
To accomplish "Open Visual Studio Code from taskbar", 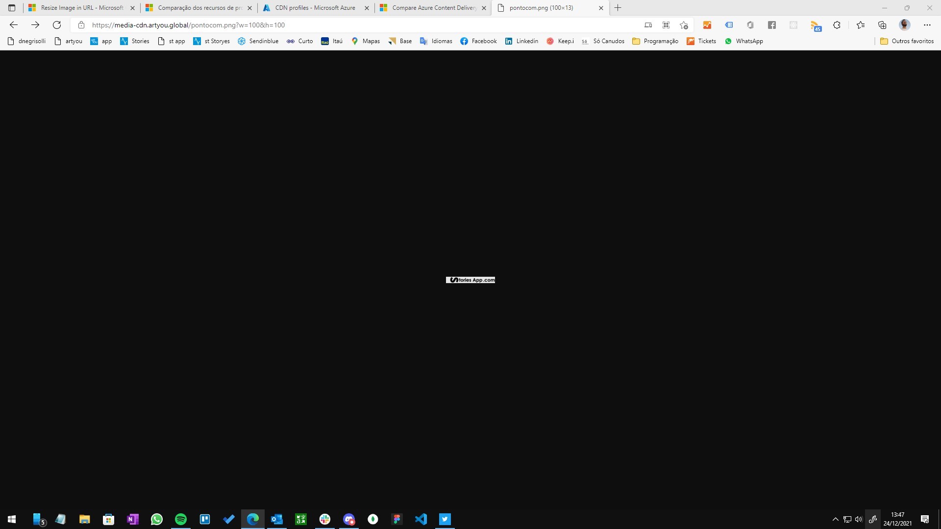I will [x=421, y=519].
